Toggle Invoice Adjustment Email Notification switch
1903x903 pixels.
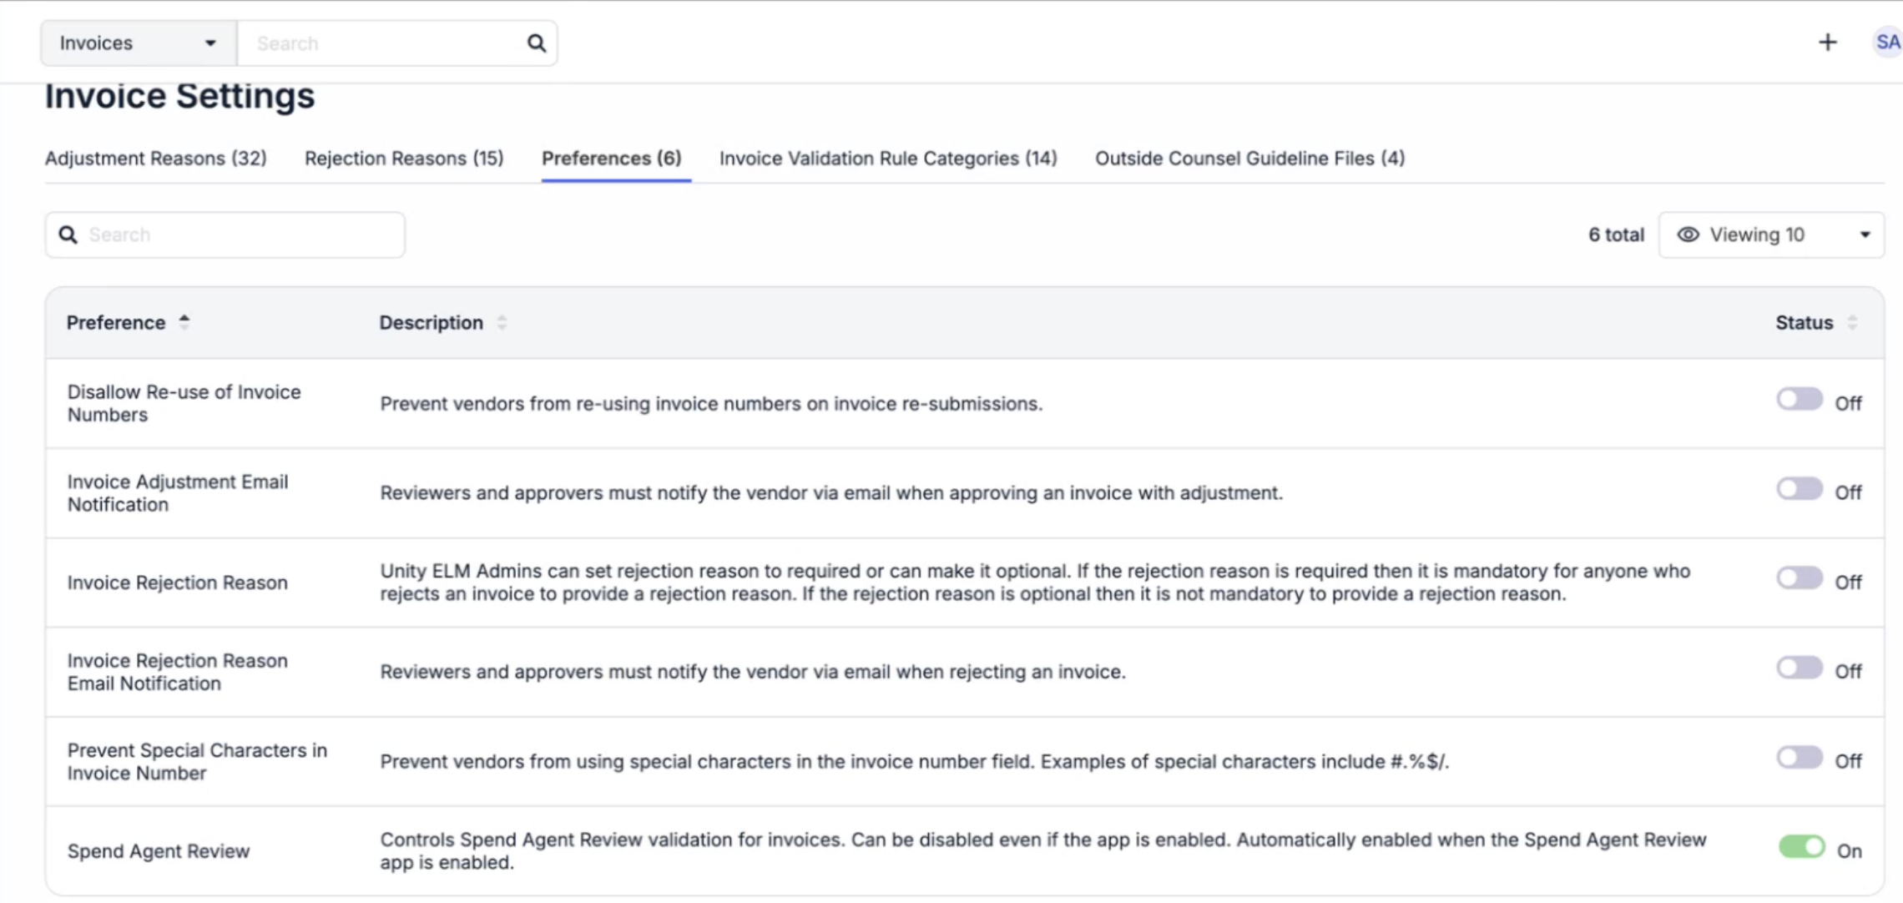1800,489
